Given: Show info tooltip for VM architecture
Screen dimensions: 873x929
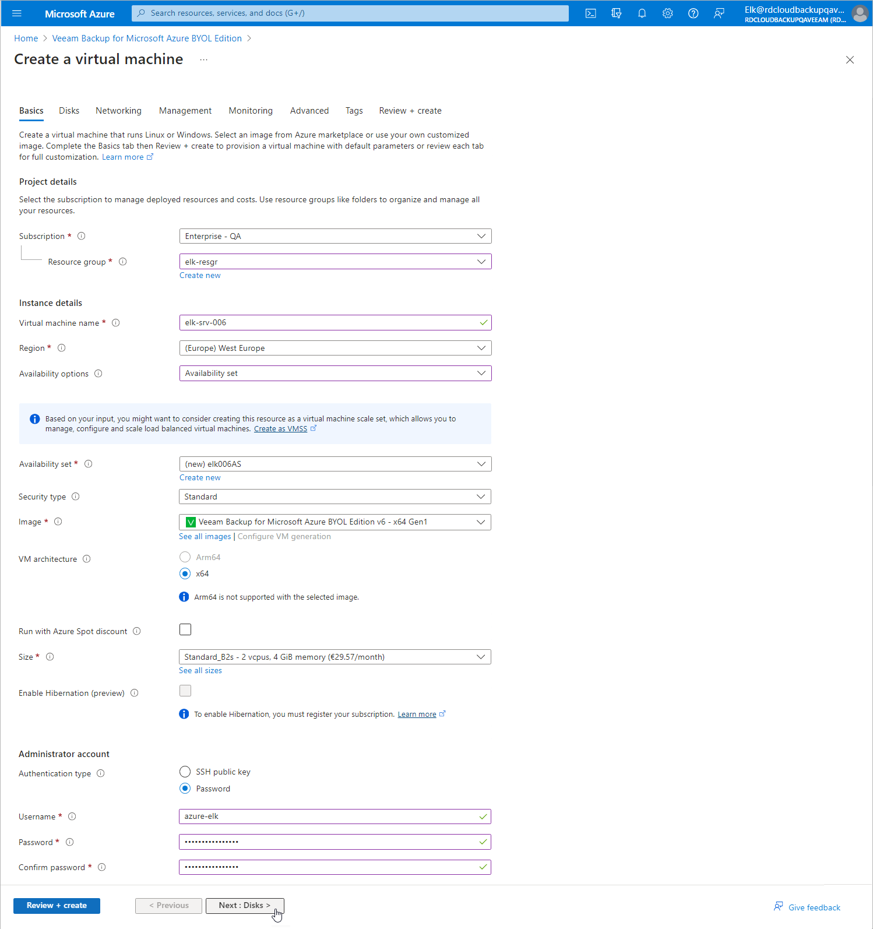Looking at the screenshot, I should click(x=86, y=559).
